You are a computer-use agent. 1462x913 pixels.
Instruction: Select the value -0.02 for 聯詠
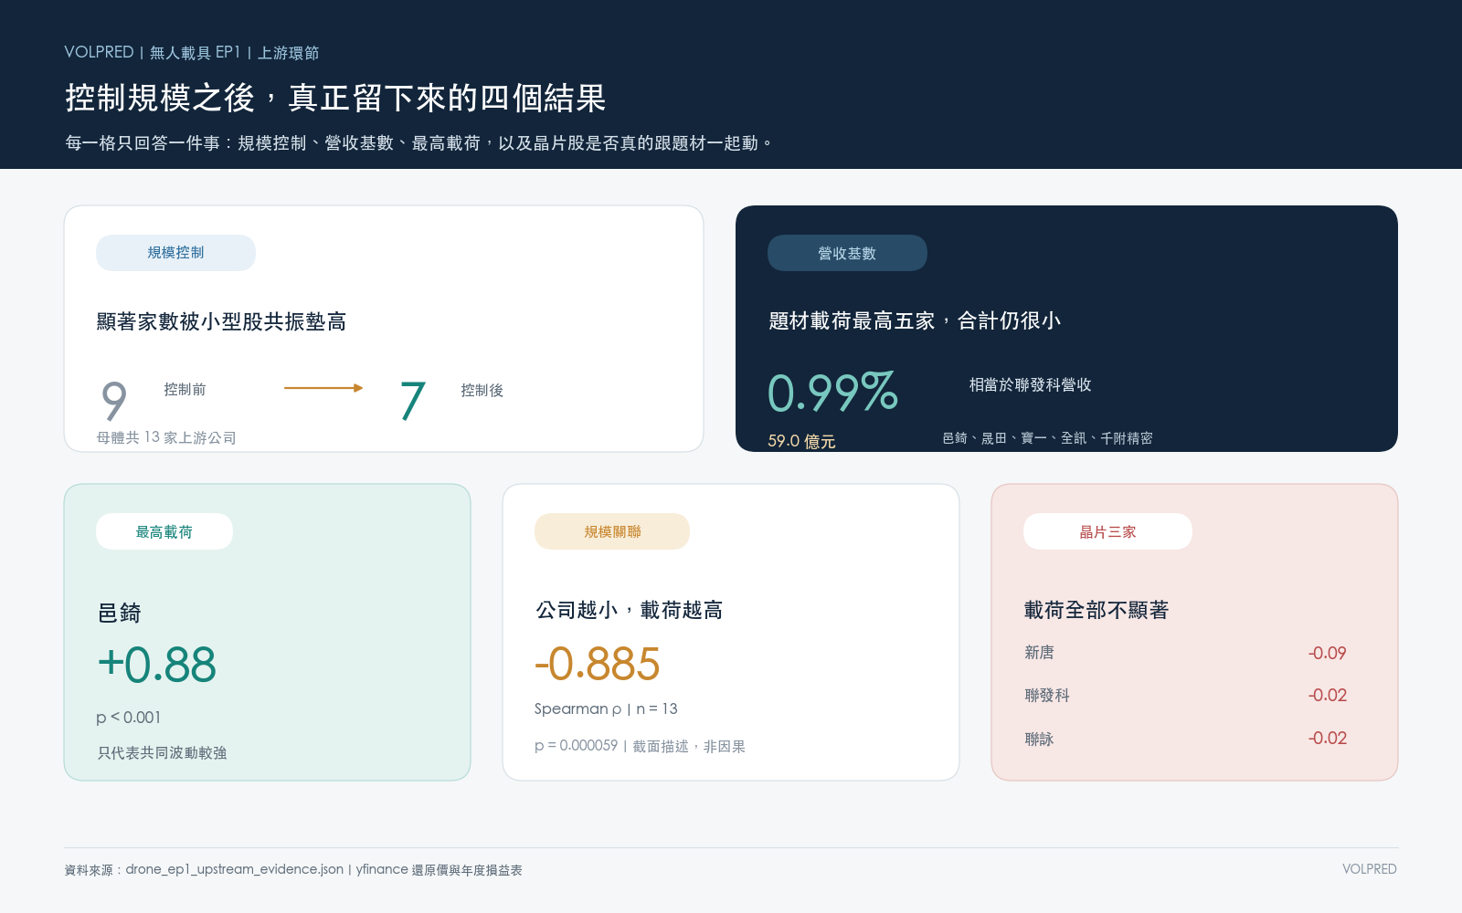tap(1327, 738)
